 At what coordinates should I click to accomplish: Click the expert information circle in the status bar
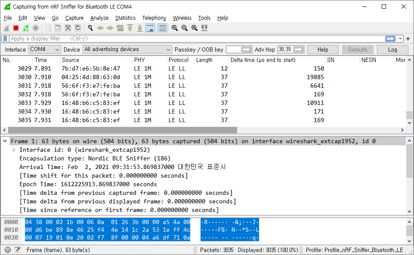pos(8,250)
